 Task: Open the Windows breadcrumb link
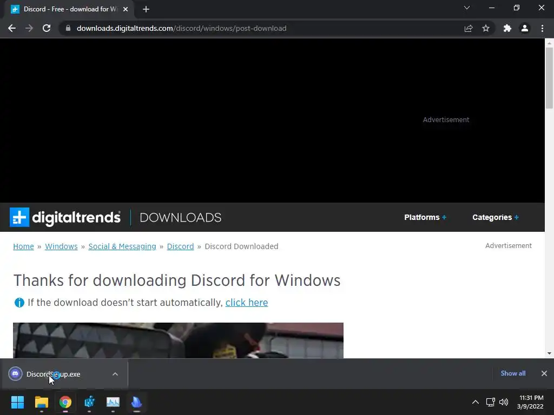click(x=61, y=246)
